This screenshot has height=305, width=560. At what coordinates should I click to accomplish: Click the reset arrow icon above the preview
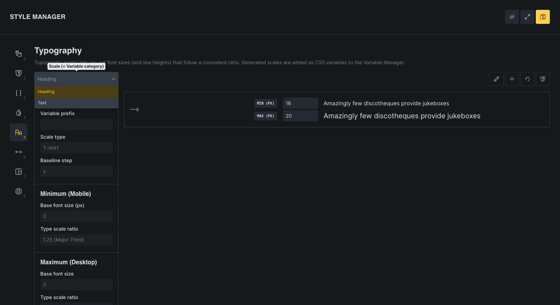pos(527,79)
